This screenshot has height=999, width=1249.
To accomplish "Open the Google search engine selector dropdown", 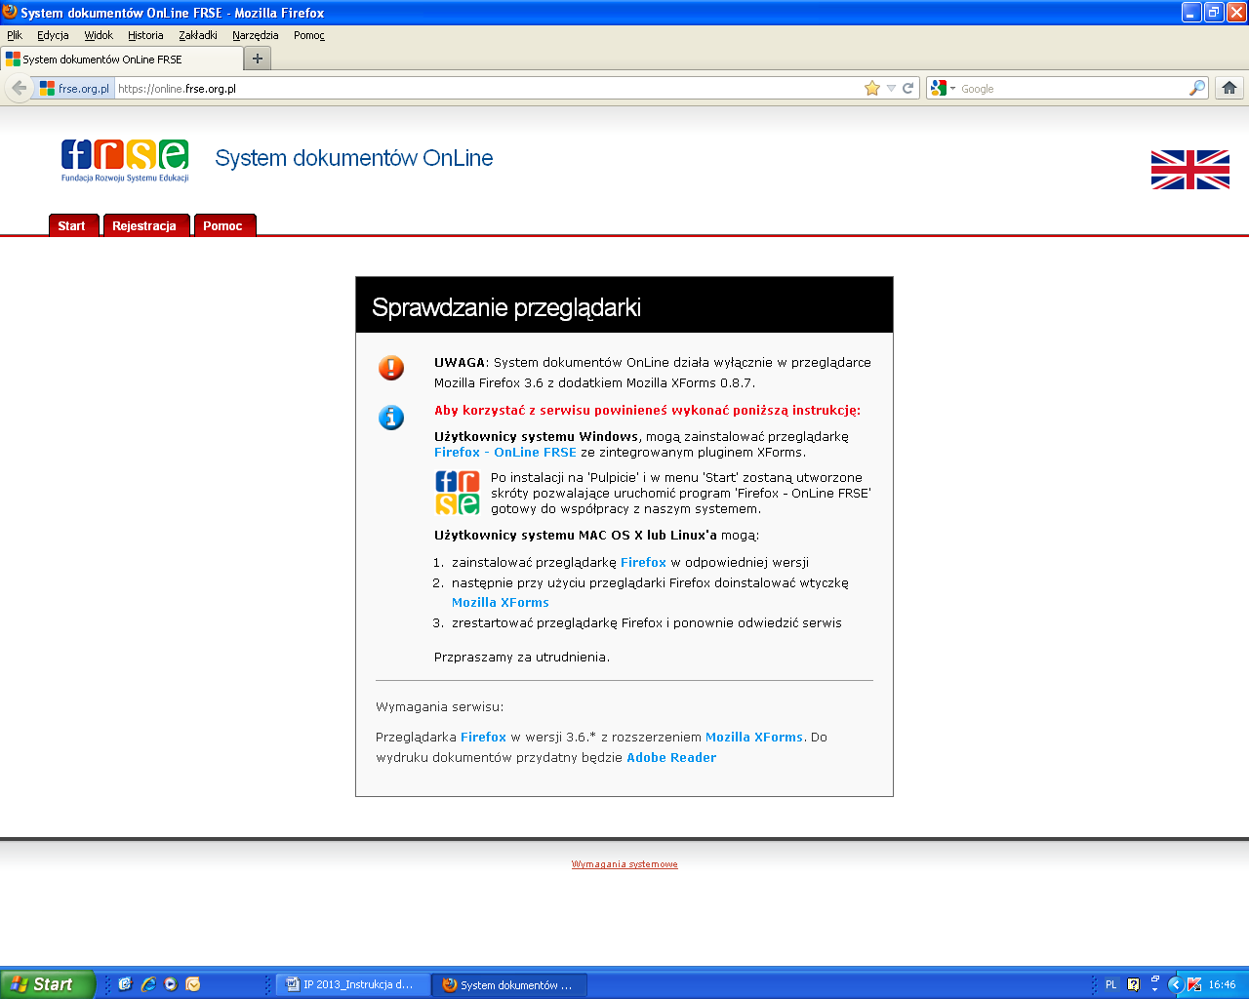I will 943,88.
